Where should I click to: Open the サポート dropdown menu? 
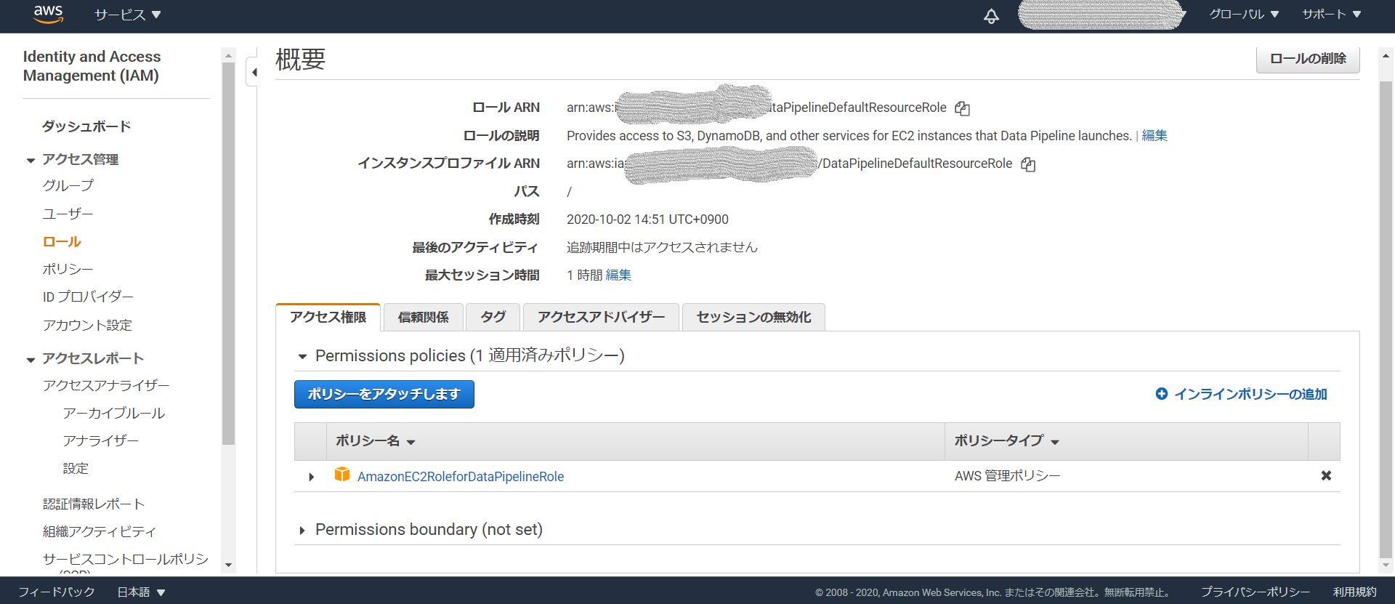coord(1332,15)
